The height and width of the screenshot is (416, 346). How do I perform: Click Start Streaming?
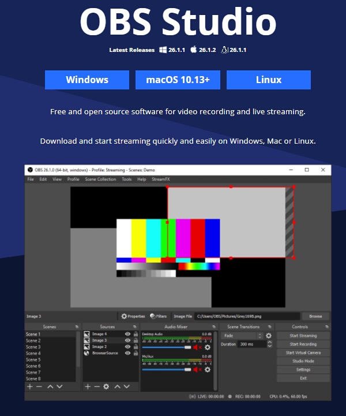coord(303,336)
